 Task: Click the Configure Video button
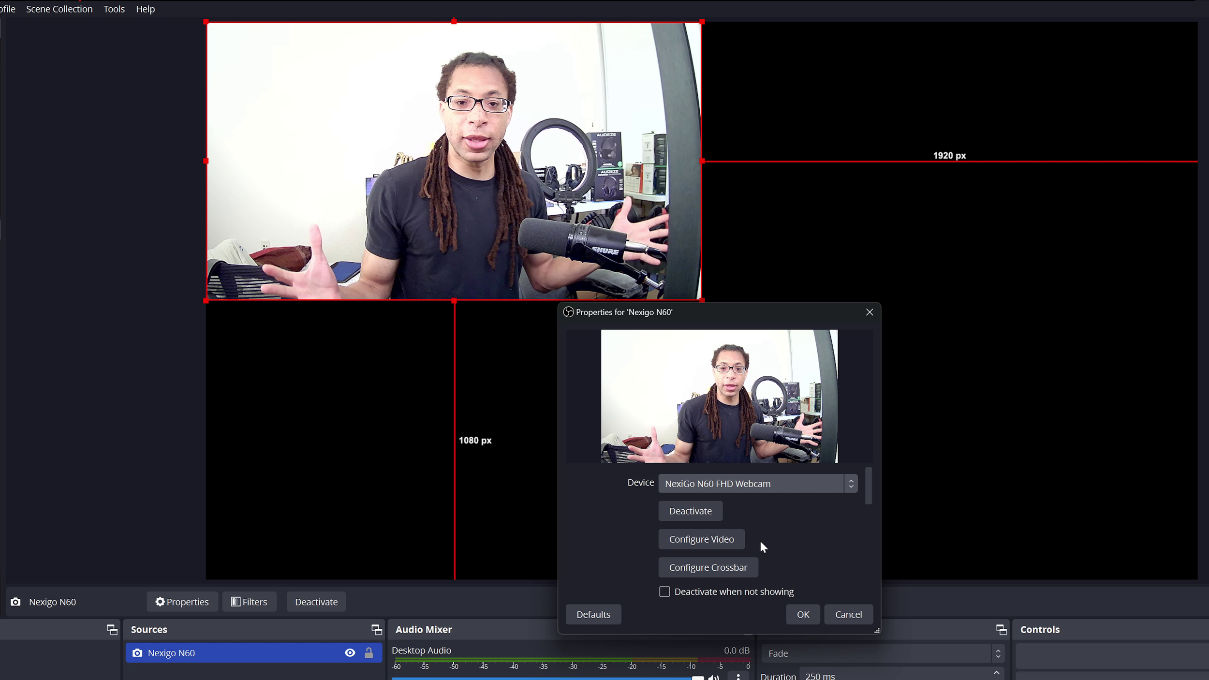point(701,539)
